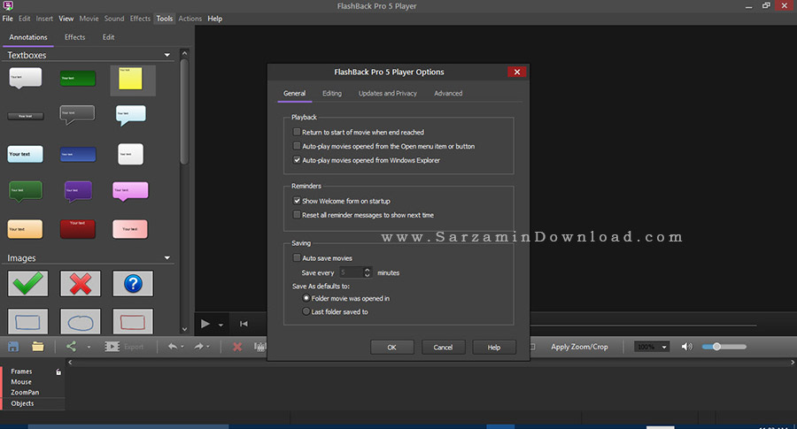This screenshot has width=797, height=429.
Task: Click the Redo arrow icon
Action: (x=198, y=346)
